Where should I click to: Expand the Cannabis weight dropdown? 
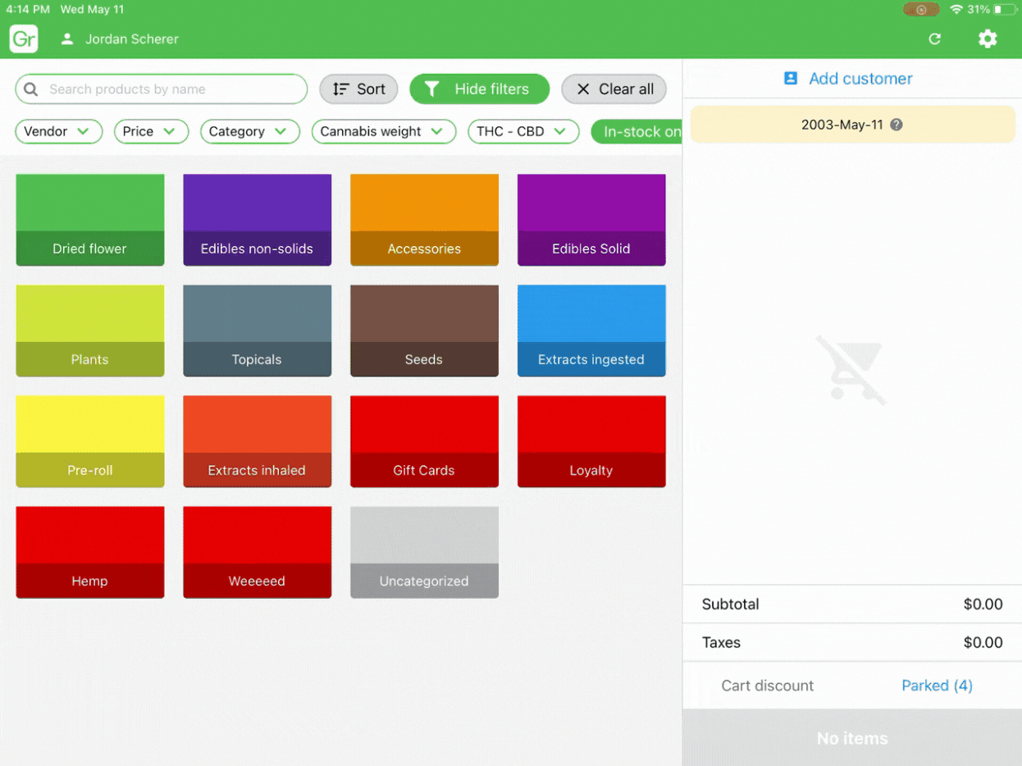[x=383, y=131]
